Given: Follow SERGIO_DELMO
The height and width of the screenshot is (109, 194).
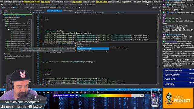Looking at the screenshot, I should [191, 74].
